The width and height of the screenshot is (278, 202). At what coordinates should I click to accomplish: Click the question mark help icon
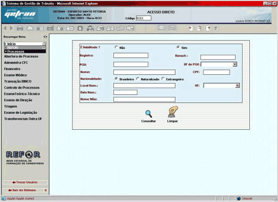pos(216,28)
